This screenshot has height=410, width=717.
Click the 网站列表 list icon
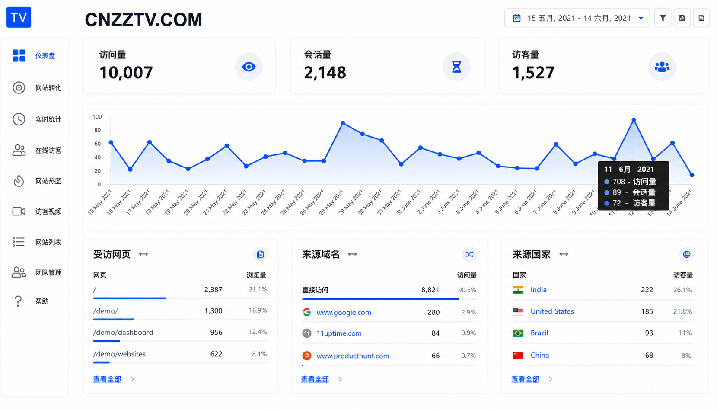(19, 242)
